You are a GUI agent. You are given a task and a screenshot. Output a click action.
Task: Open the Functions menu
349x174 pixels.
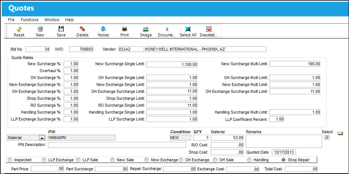(x=29, y=20)
